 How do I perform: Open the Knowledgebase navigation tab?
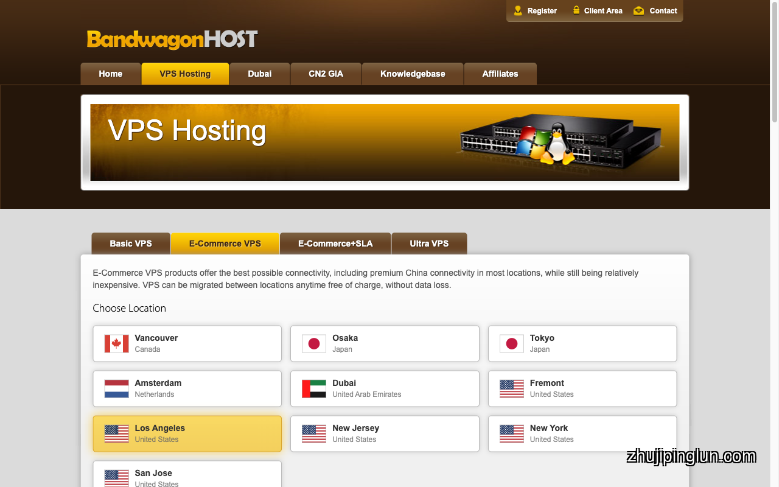pyautogui.click(x=413, y=74)
